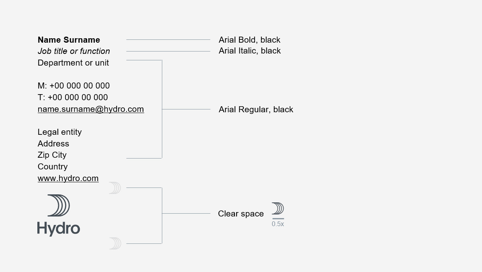Click the faint clear-space logo above the Hydro logo
The image size is (482, 272).
click(x=115, y=188)
